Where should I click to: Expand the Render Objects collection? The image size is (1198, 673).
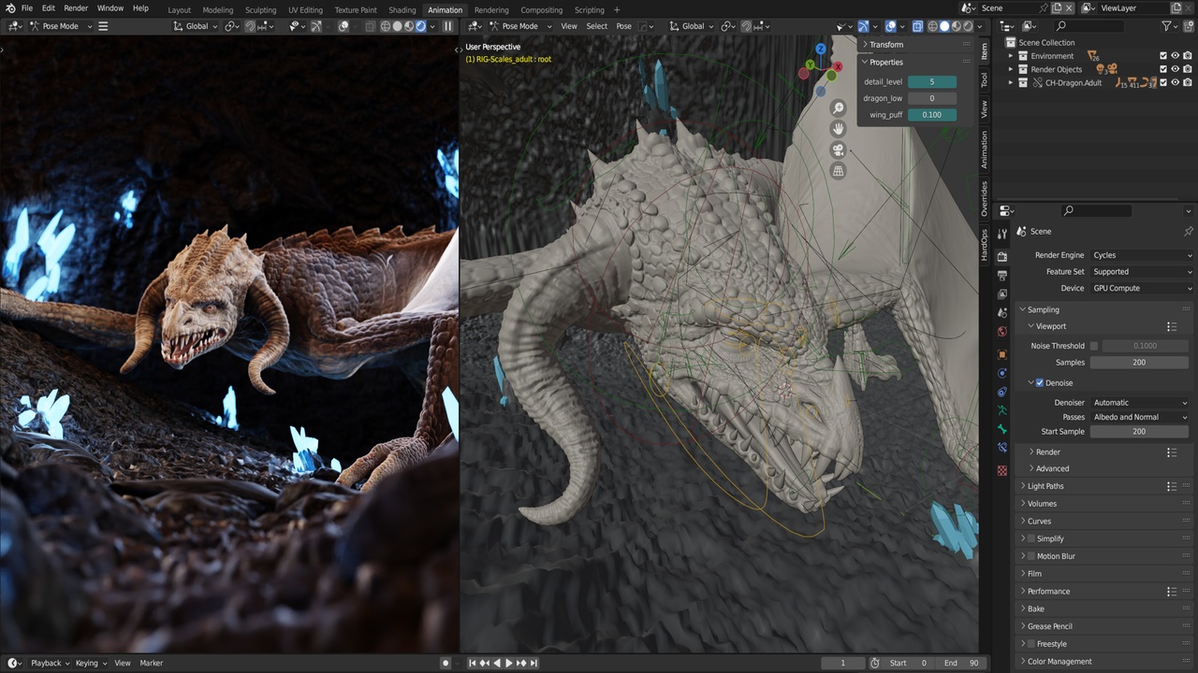(1011, 69)
